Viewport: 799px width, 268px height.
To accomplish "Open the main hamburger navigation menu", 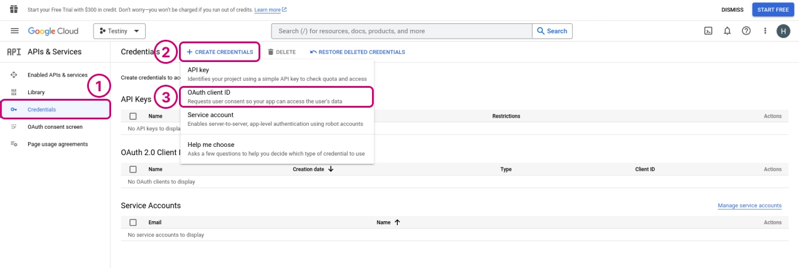I will tap(15, 31).
